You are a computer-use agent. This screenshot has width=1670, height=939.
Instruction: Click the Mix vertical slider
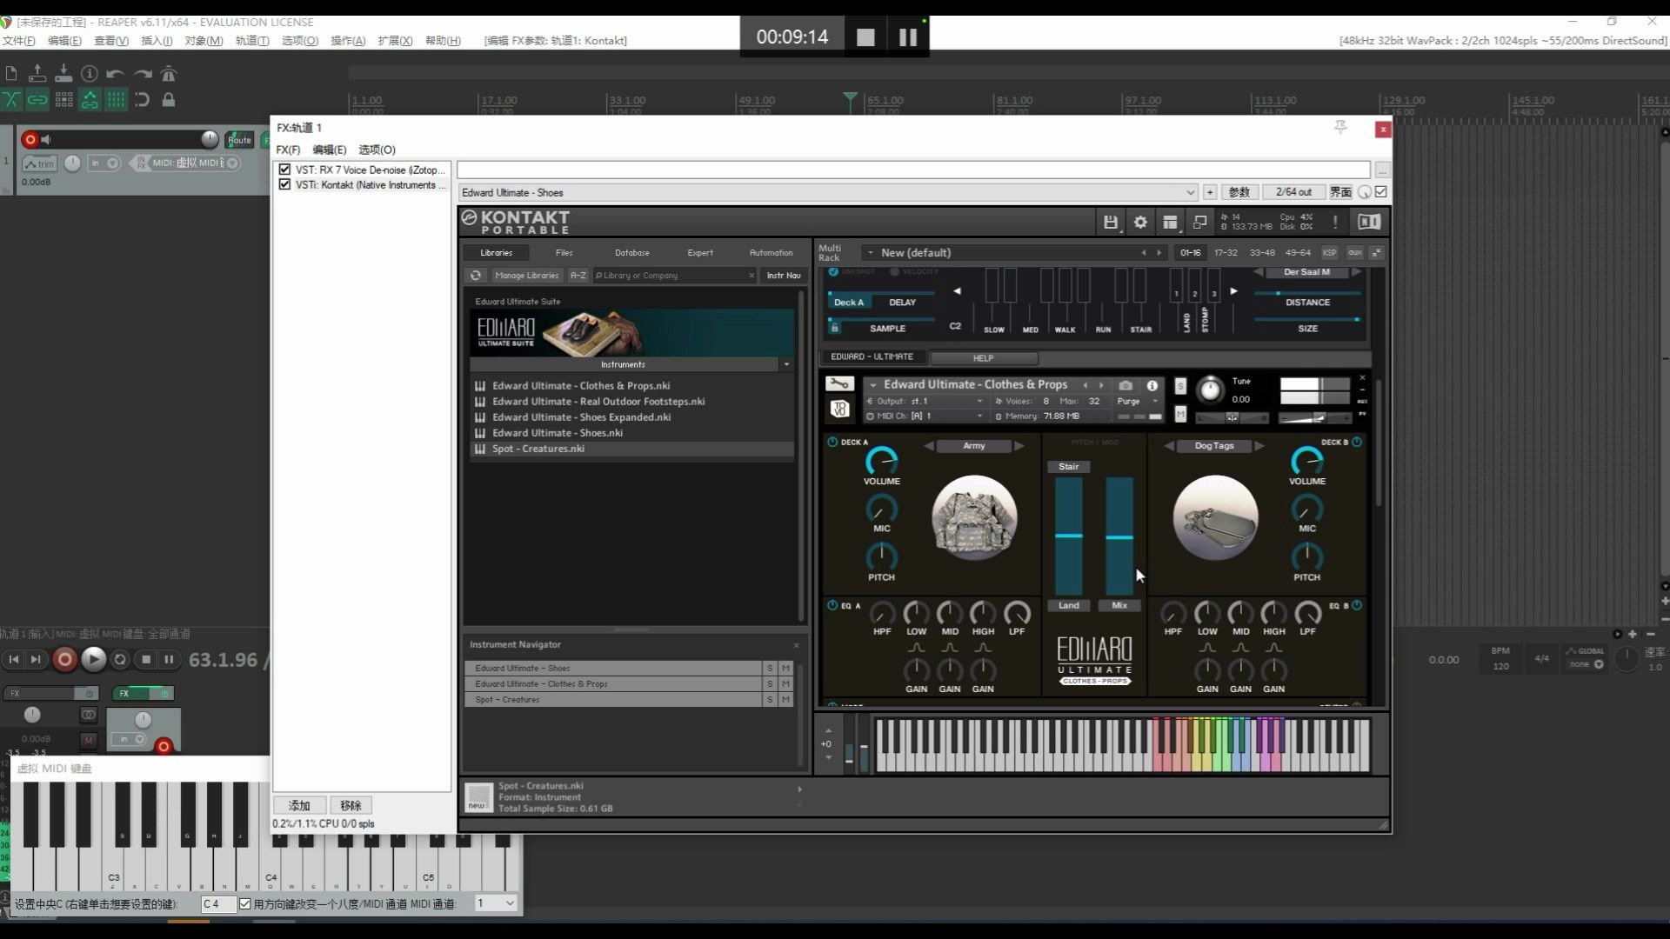click(1119, 536)
